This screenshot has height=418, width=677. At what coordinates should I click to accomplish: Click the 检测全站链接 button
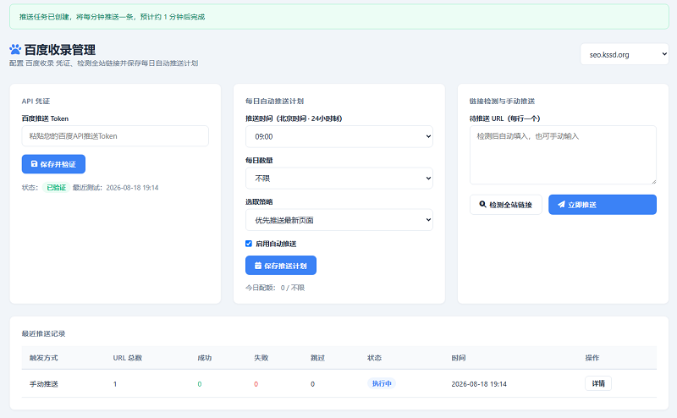[505, 205]
